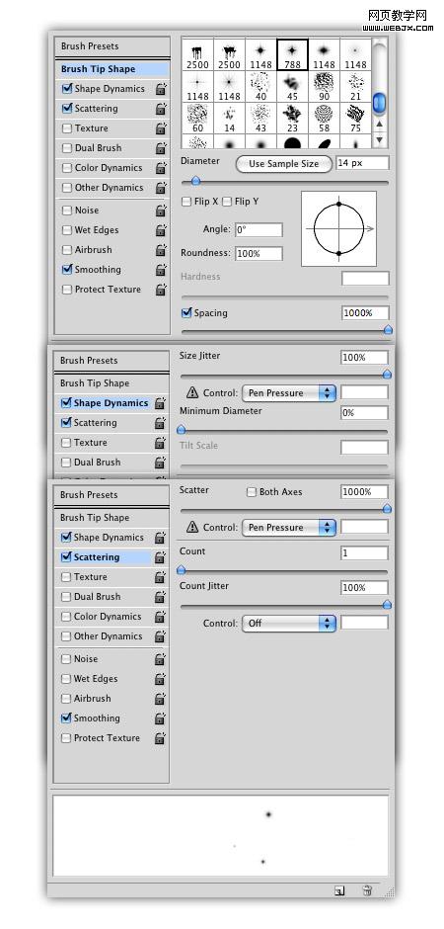Toggle Smoothing lock in Brush Tip Shape panel
Screen dimensions: 444x929
click(x=161, y=270)
